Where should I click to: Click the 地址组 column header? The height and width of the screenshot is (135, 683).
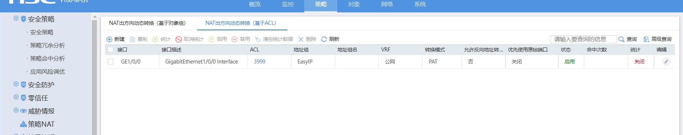tap(301, 50)
